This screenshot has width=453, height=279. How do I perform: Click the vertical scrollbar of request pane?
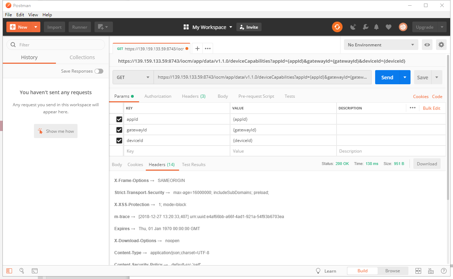(x=448, y=127)
